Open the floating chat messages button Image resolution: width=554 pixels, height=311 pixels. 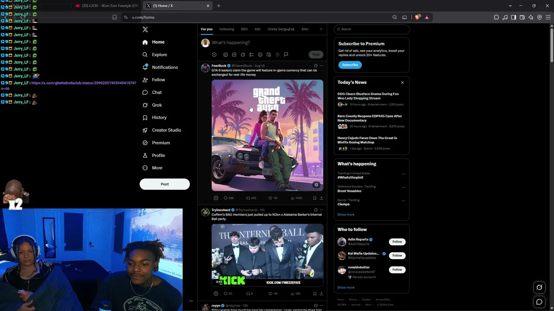pos(539,302)
